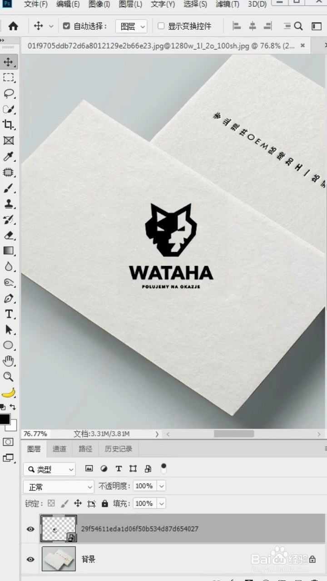Toggle Quick Mask mode

8,442
